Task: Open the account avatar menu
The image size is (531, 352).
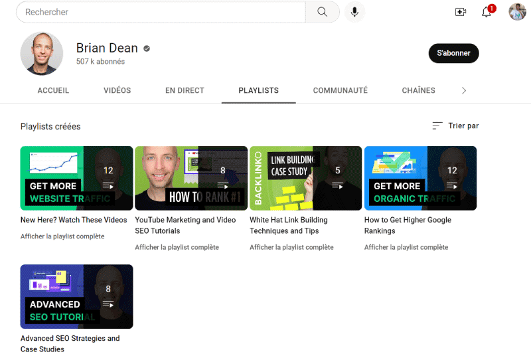Action: [517, 12]
